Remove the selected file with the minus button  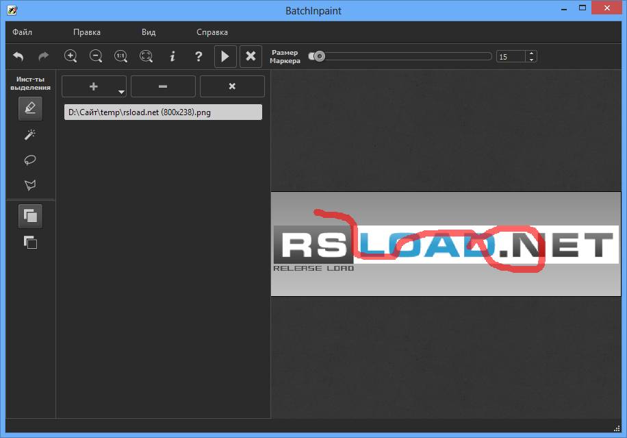[163, 86]
